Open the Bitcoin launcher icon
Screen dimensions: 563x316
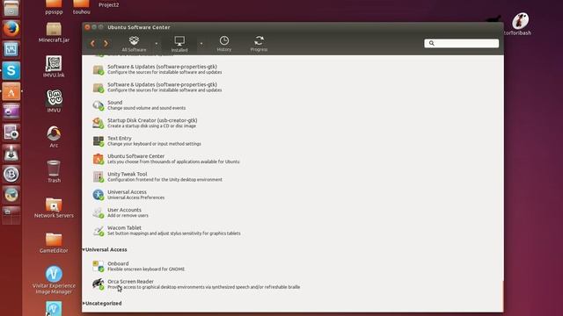(x=11, y=174)
